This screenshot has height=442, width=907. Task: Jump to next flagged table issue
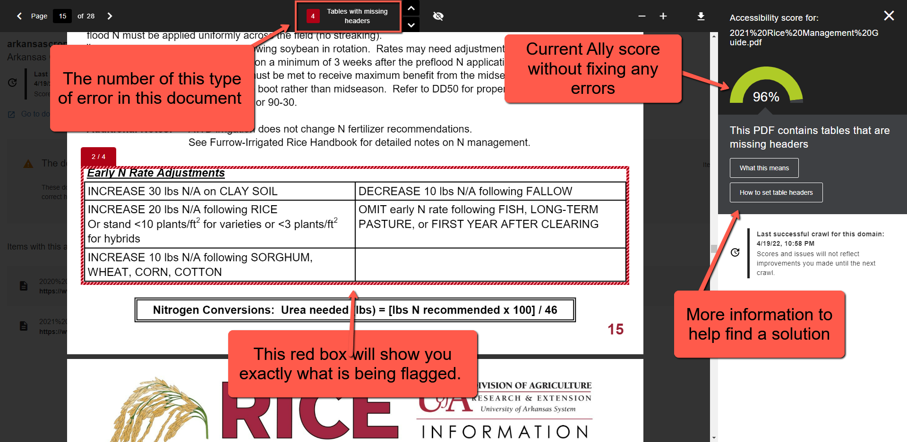pyautogui.click(x=411, y=25)
